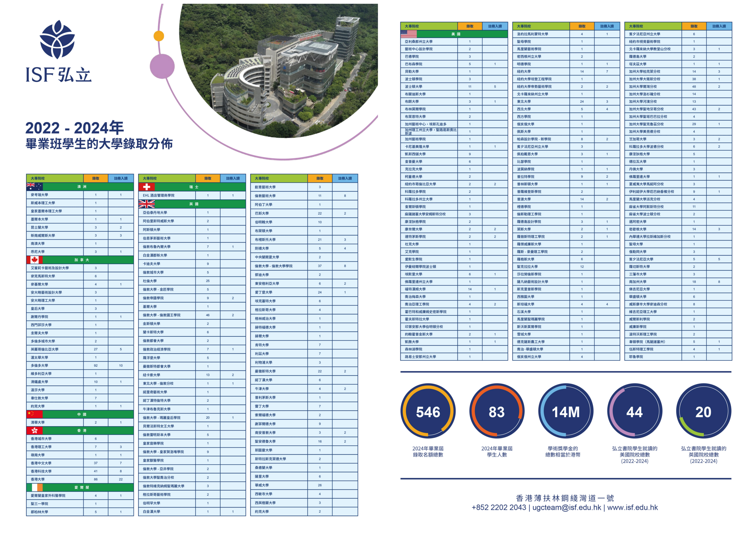The height and width of the screenshot is (537, 756).
Task: Click the Canadian flag icon
Action: pos(34,260)
